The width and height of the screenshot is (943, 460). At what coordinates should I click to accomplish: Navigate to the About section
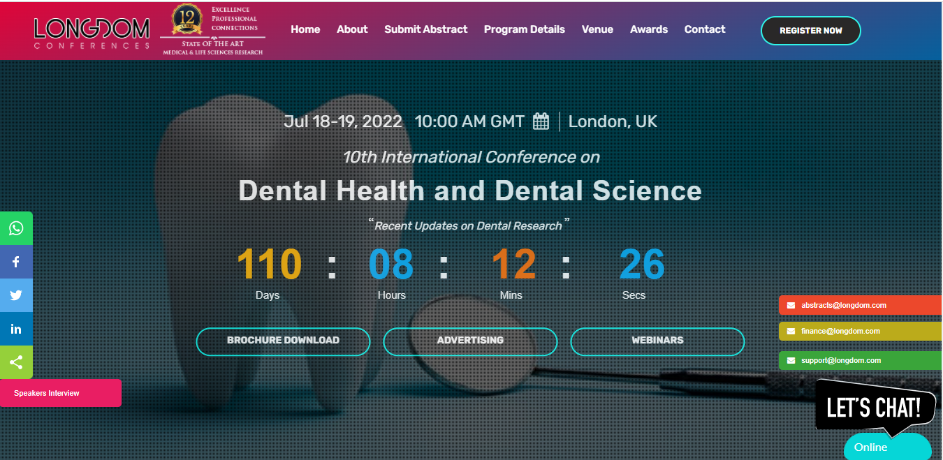(352, 29)
